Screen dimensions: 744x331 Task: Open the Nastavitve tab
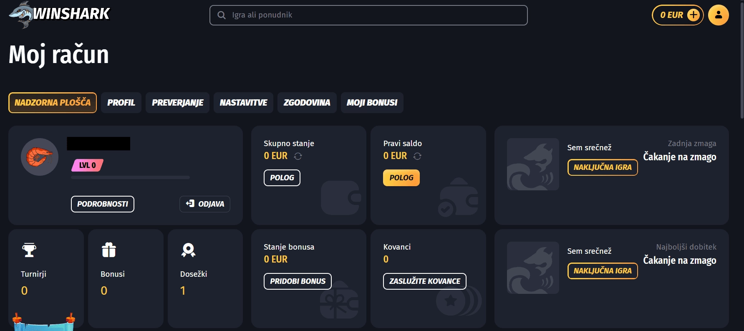click(x=243, y=103)
